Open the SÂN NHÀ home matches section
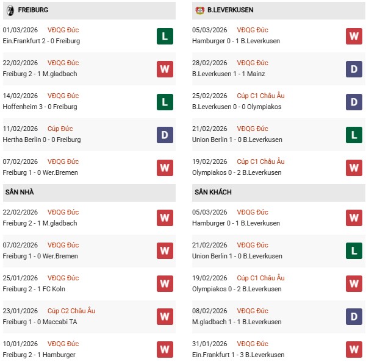This screenshot has height=362, width=366. point(20,193)
